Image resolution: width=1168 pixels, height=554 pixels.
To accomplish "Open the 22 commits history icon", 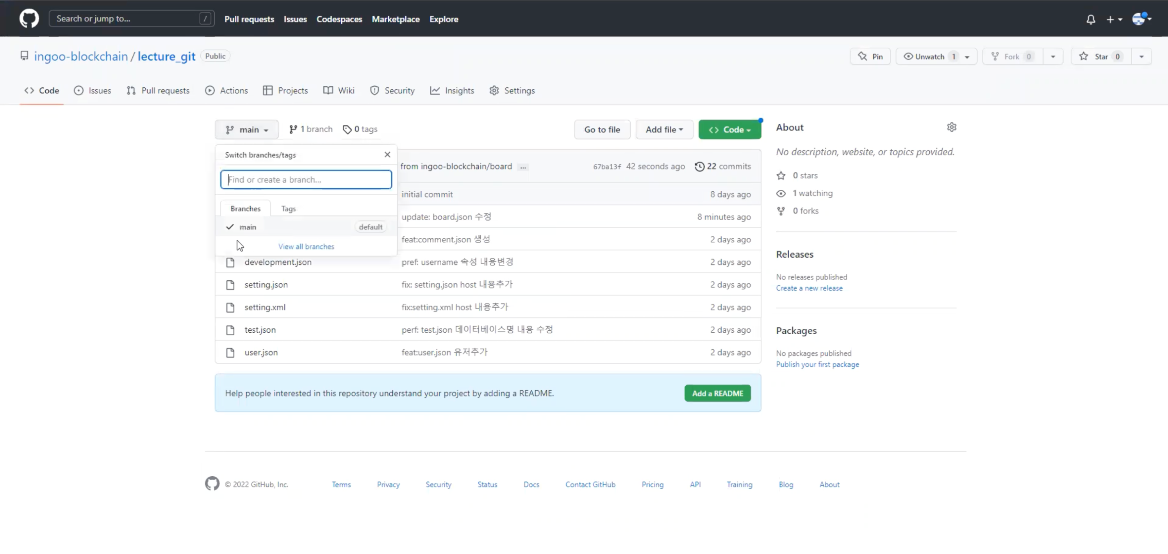I will point(699,166).
